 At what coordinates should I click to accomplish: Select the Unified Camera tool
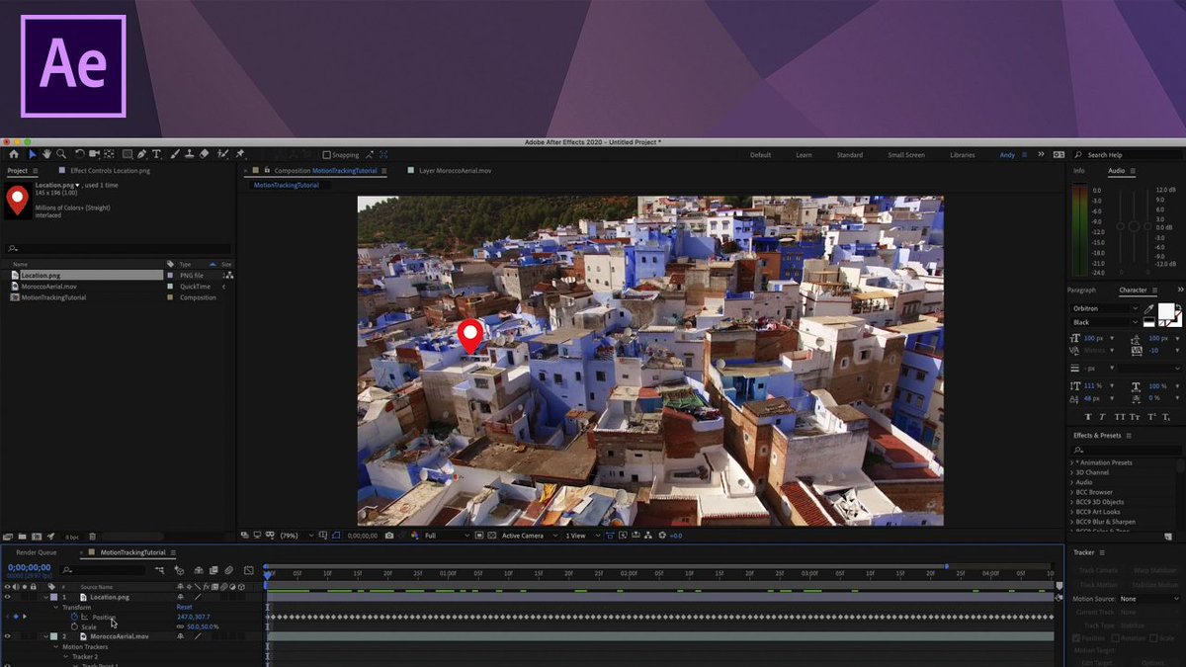pos(94,155)
